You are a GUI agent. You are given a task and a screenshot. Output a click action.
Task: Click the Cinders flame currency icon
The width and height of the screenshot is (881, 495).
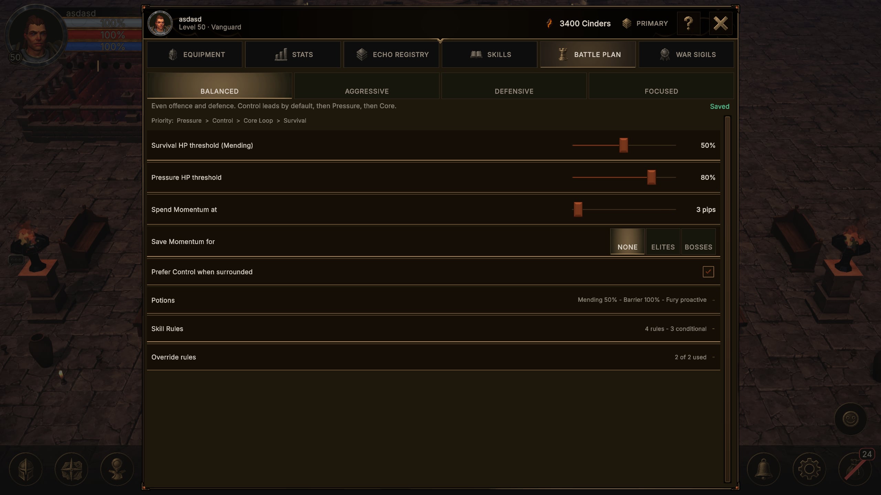[549, 23]
